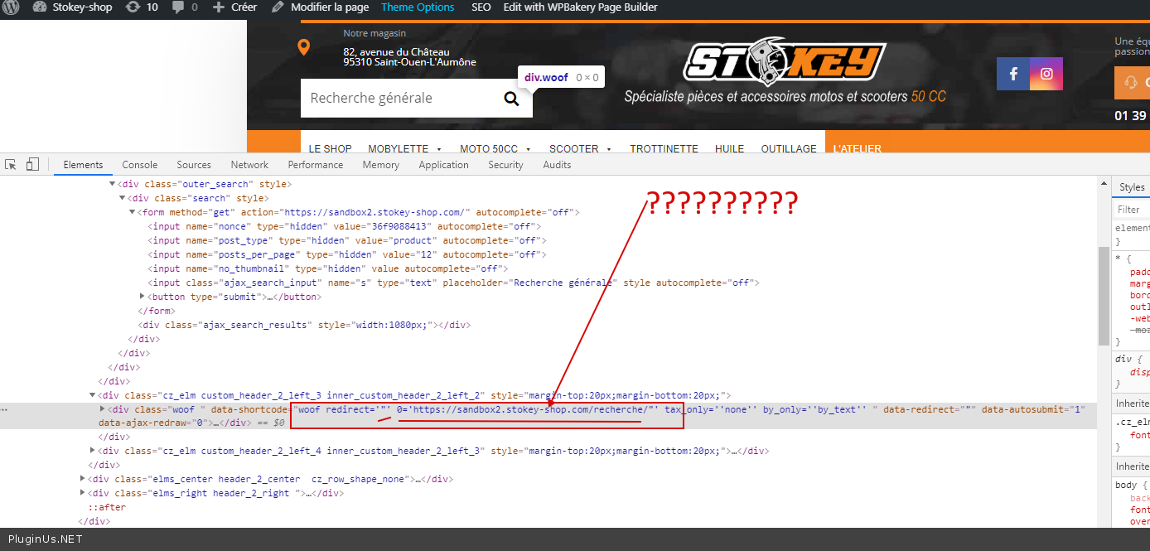The image size is (1150, 551).
Task: Select Edit with WPBakery Page Builder
Action: pyautogui.click(x=580, y=7)
